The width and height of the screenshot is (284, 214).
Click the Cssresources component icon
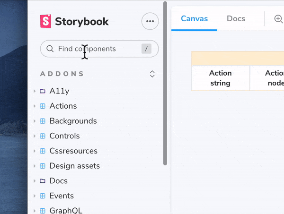(43, 151)
